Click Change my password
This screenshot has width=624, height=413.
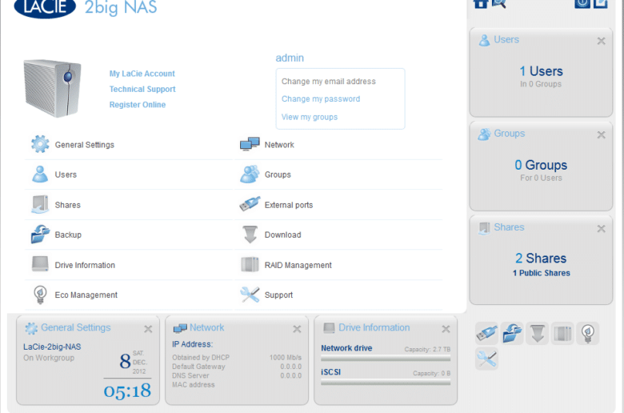pyautogui.click(x=321, y=98)
